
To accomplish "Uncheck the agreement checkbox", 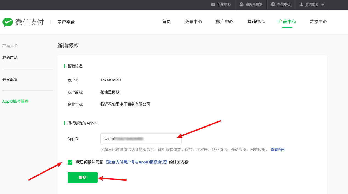I will point(70,162).
